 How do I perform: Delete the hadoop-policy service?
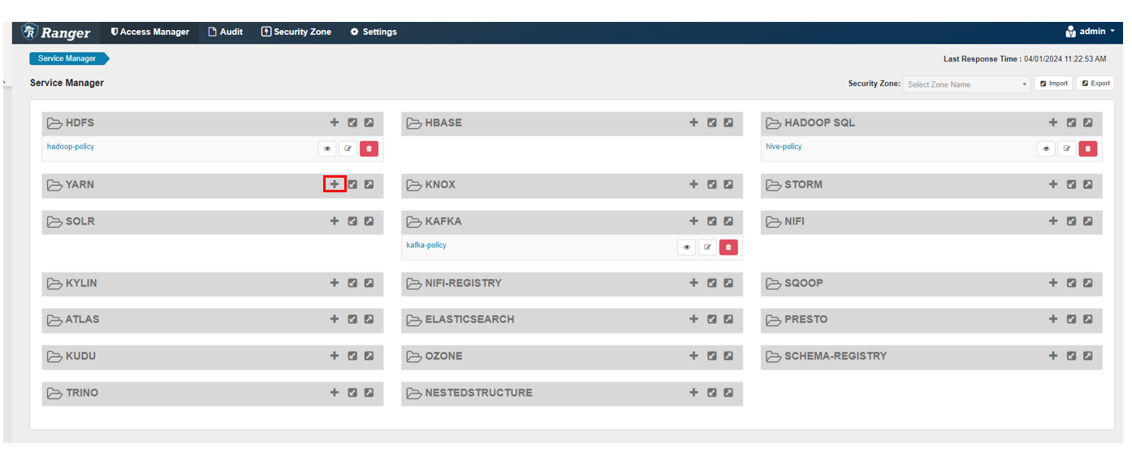coord(369,148)
